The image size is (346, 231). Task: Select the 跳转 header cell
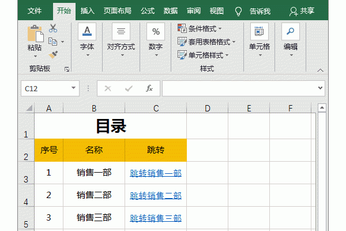tap(156, 150)
